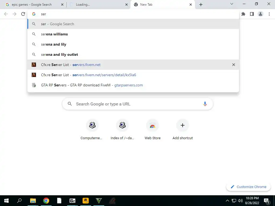275x206 pixels.
Task: Open the notification center icon
Action: (266, 201)
